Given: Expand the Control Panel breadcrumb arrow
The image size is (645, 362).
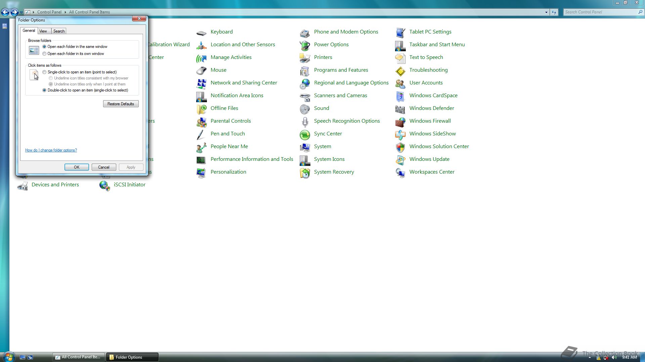Looking at the screenshot, I should coord(66,12).
